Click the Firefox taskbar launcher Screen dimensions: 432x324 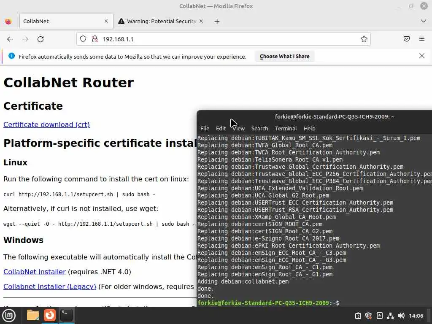[x=50, y=315]
